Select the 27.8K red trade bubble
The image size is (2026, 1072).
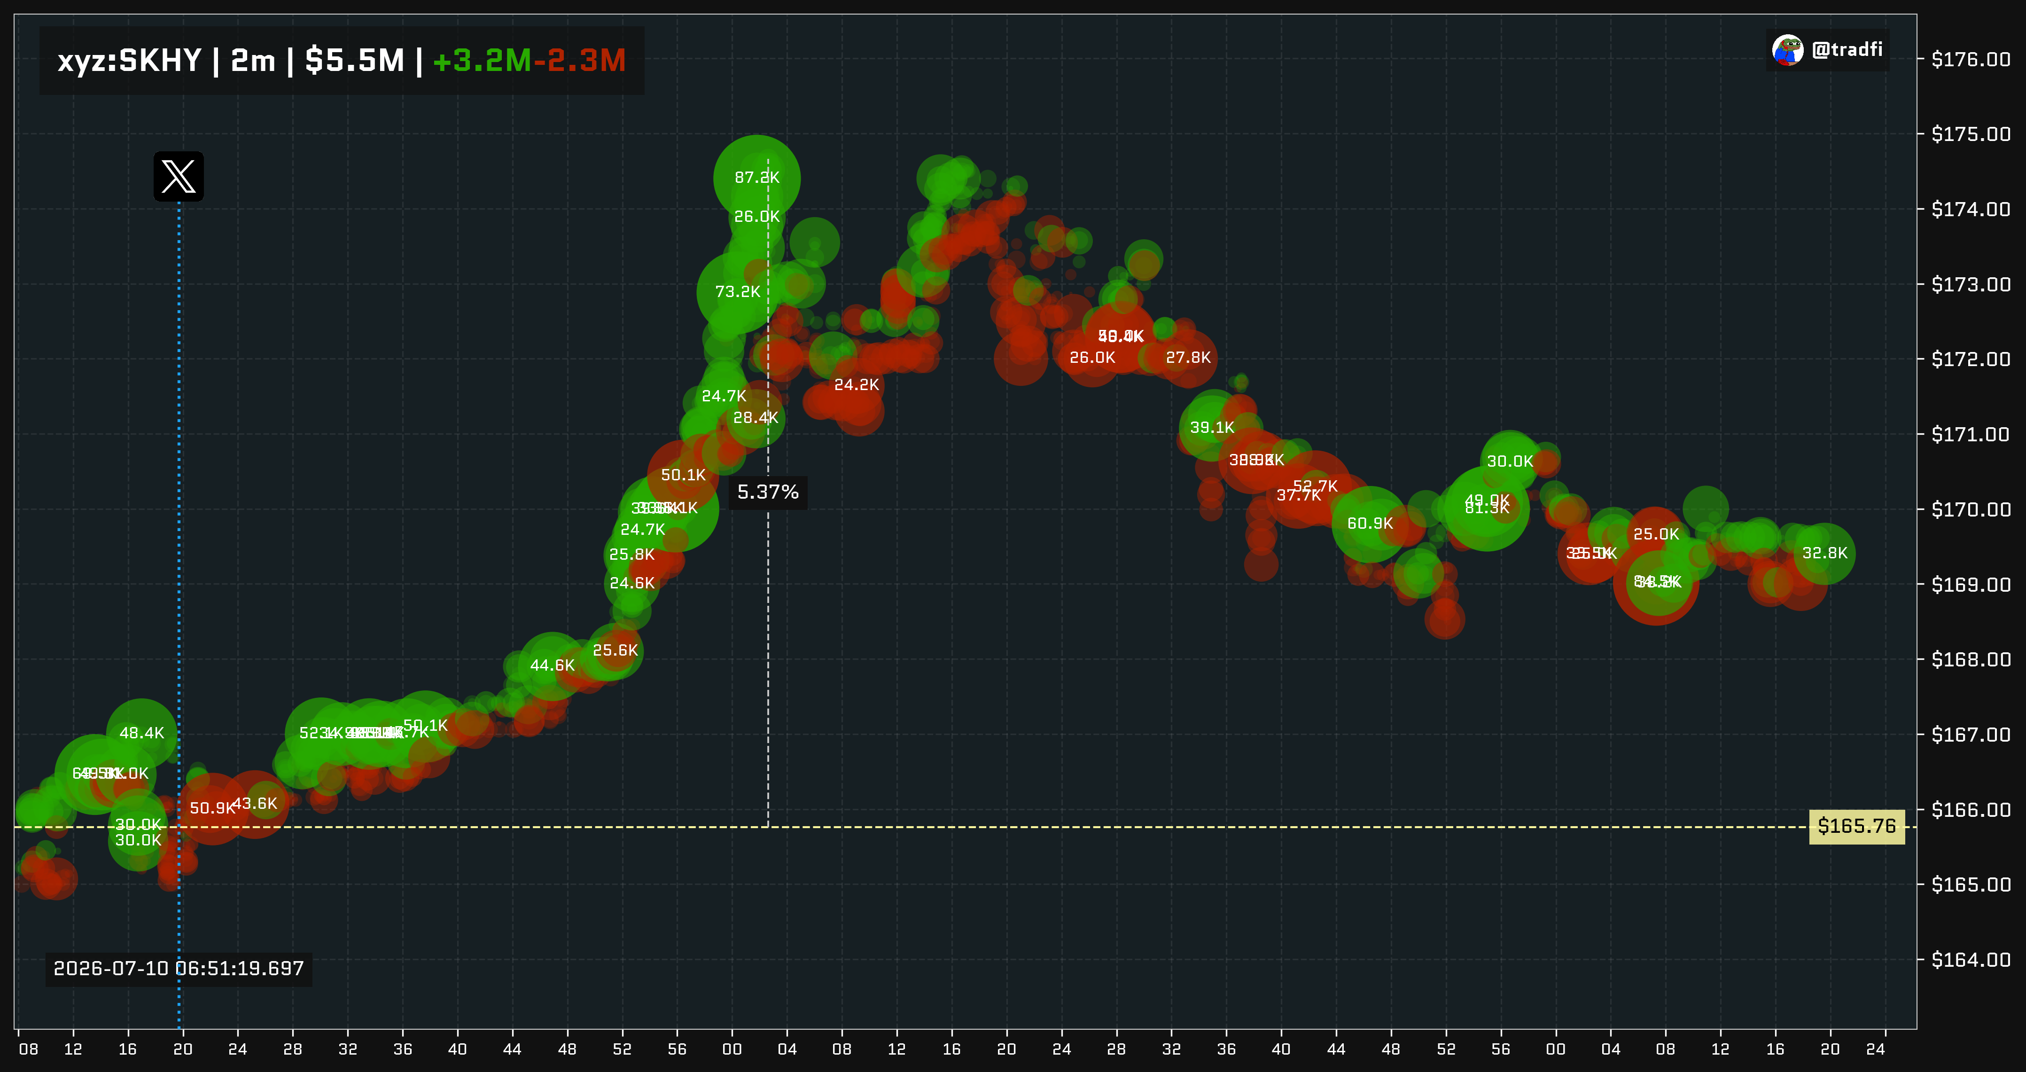coord(1188,358)
